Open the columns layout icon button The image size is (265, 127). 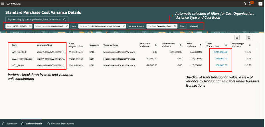(x=249, y=38)
